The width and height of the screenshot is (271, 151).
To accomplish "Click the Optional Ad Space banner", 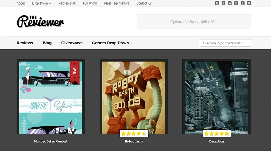I will click(193, 22).
